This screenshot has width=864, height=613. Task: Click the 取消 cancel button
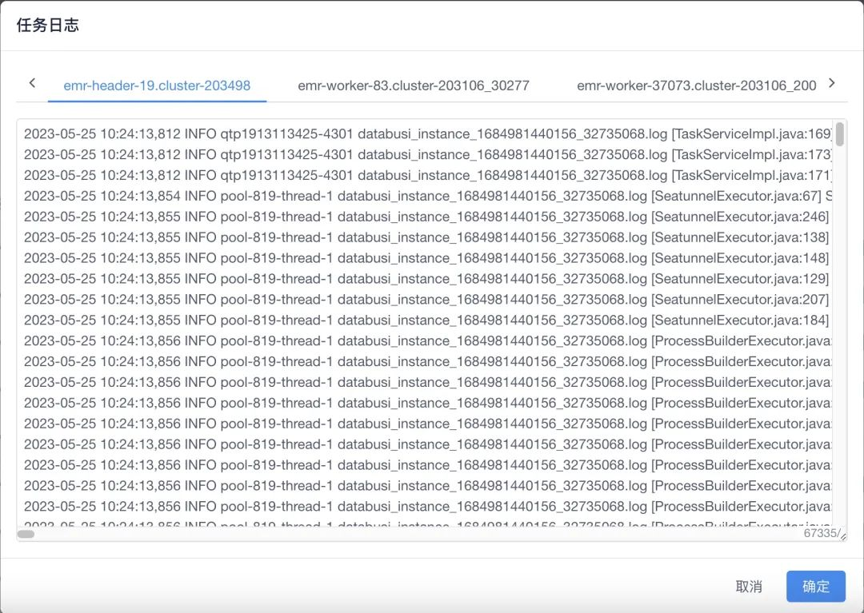click(x=749, y=587)
